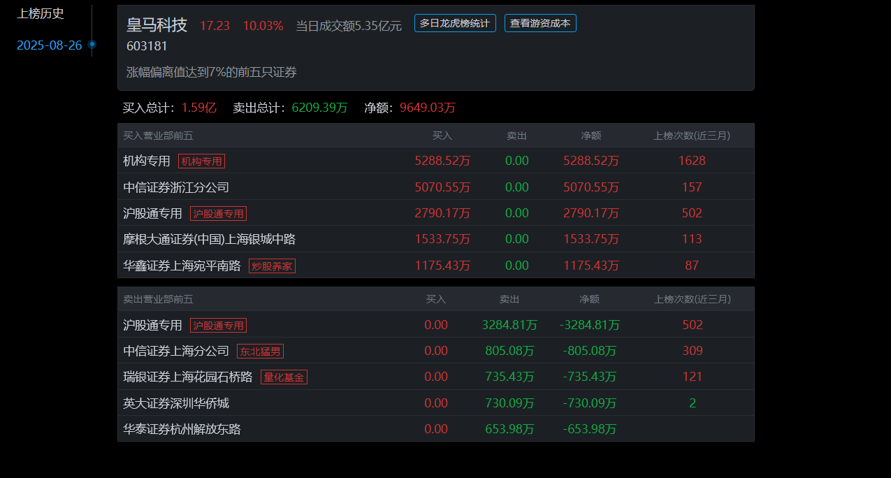The width and height of the screenshot is (891, 478).
Task: Click the 炒股养家 tag
Action: [272, 266]
